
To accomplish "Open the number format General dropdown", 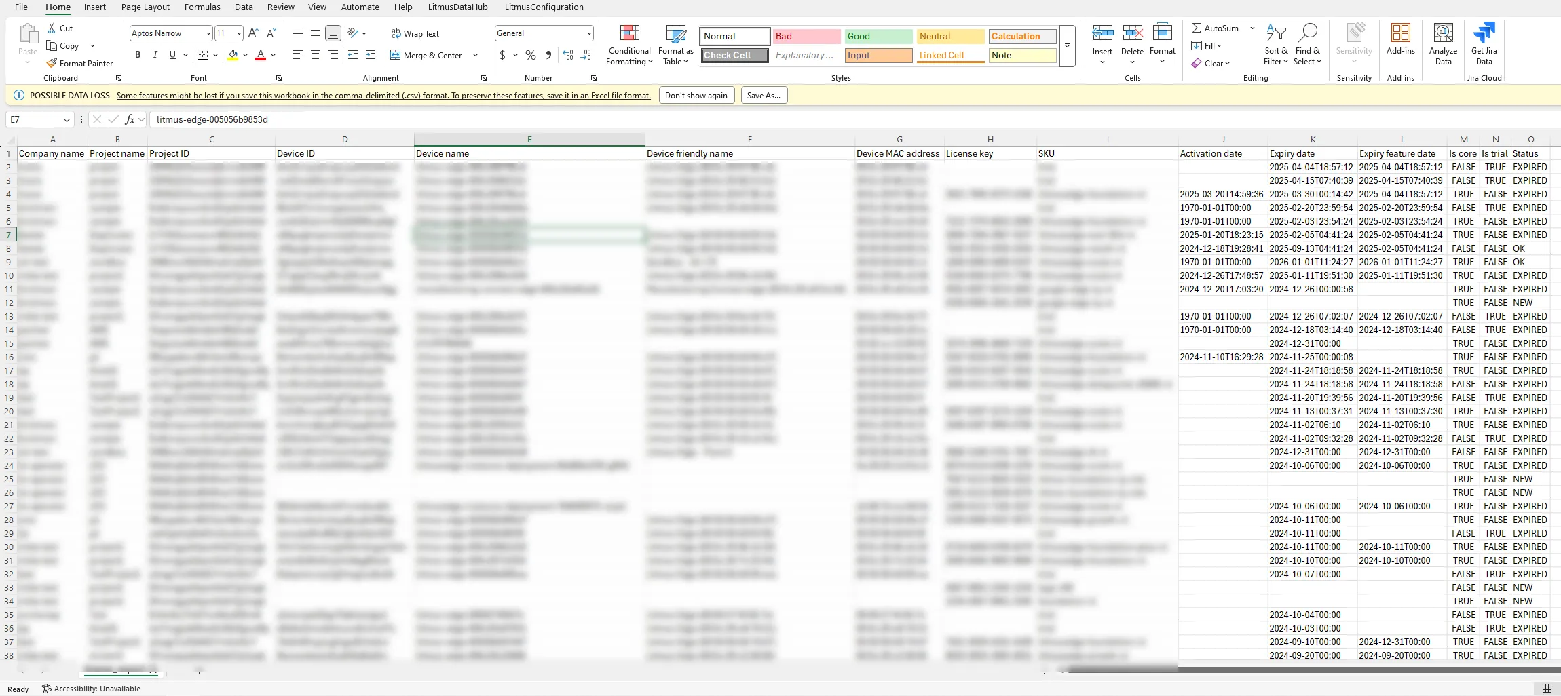I will point(589,33).
